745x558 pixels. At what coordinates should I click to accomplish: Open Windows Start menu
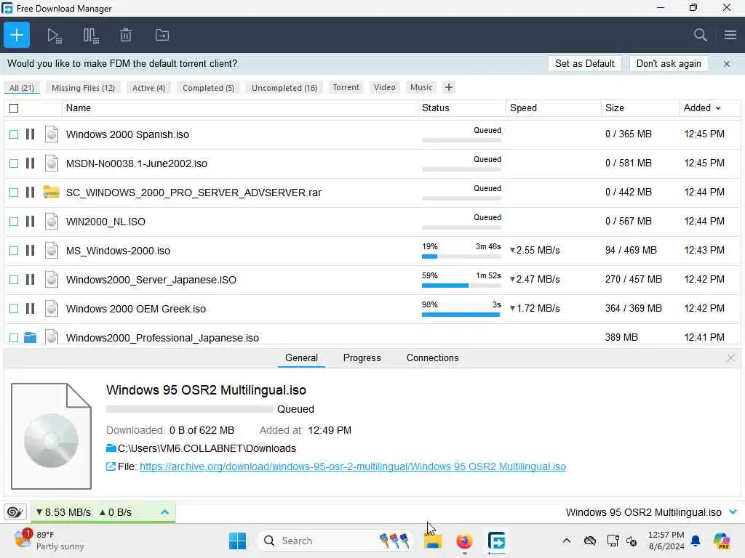(x=237, y=541)
